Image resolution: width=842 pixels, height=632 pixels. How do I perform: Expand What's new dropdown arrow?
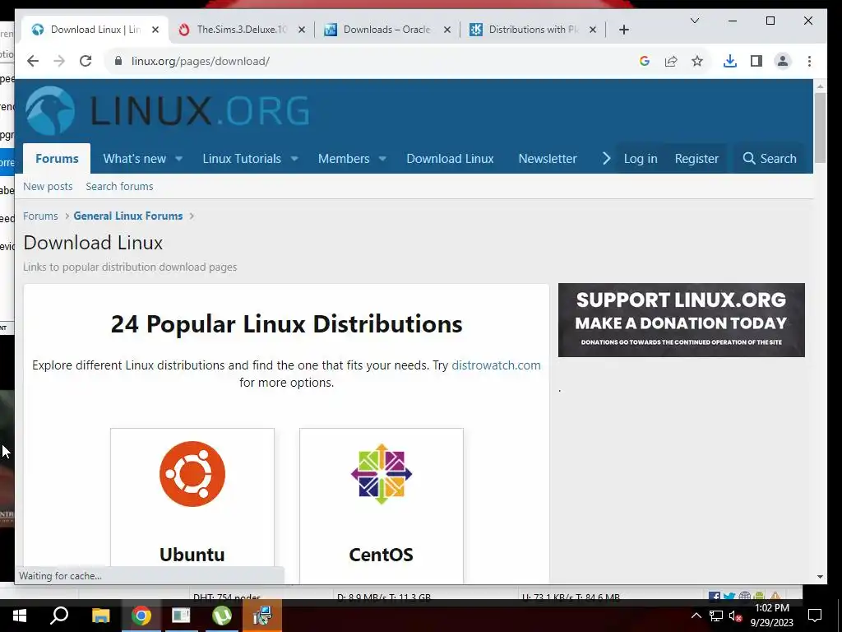click(178, 159)
